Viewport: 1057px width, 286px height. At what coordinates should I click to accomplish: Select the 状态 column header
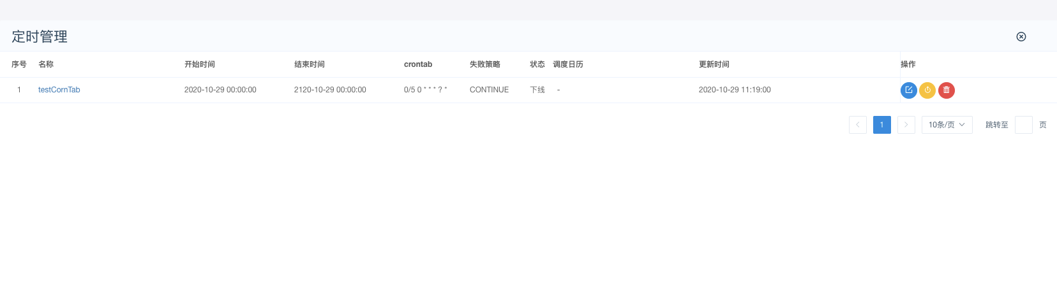pyautogui.click(x=537, y=64)
